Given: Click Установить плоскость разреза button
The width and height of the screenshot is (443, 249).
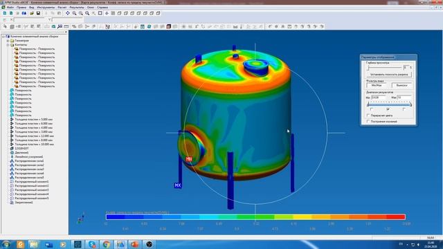Looking at the screenshot, I should coord(389,75).
